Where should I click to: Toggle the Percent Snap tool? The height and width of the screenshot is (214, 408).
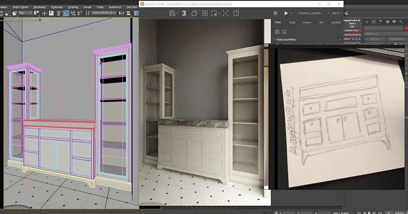point(73,13)
